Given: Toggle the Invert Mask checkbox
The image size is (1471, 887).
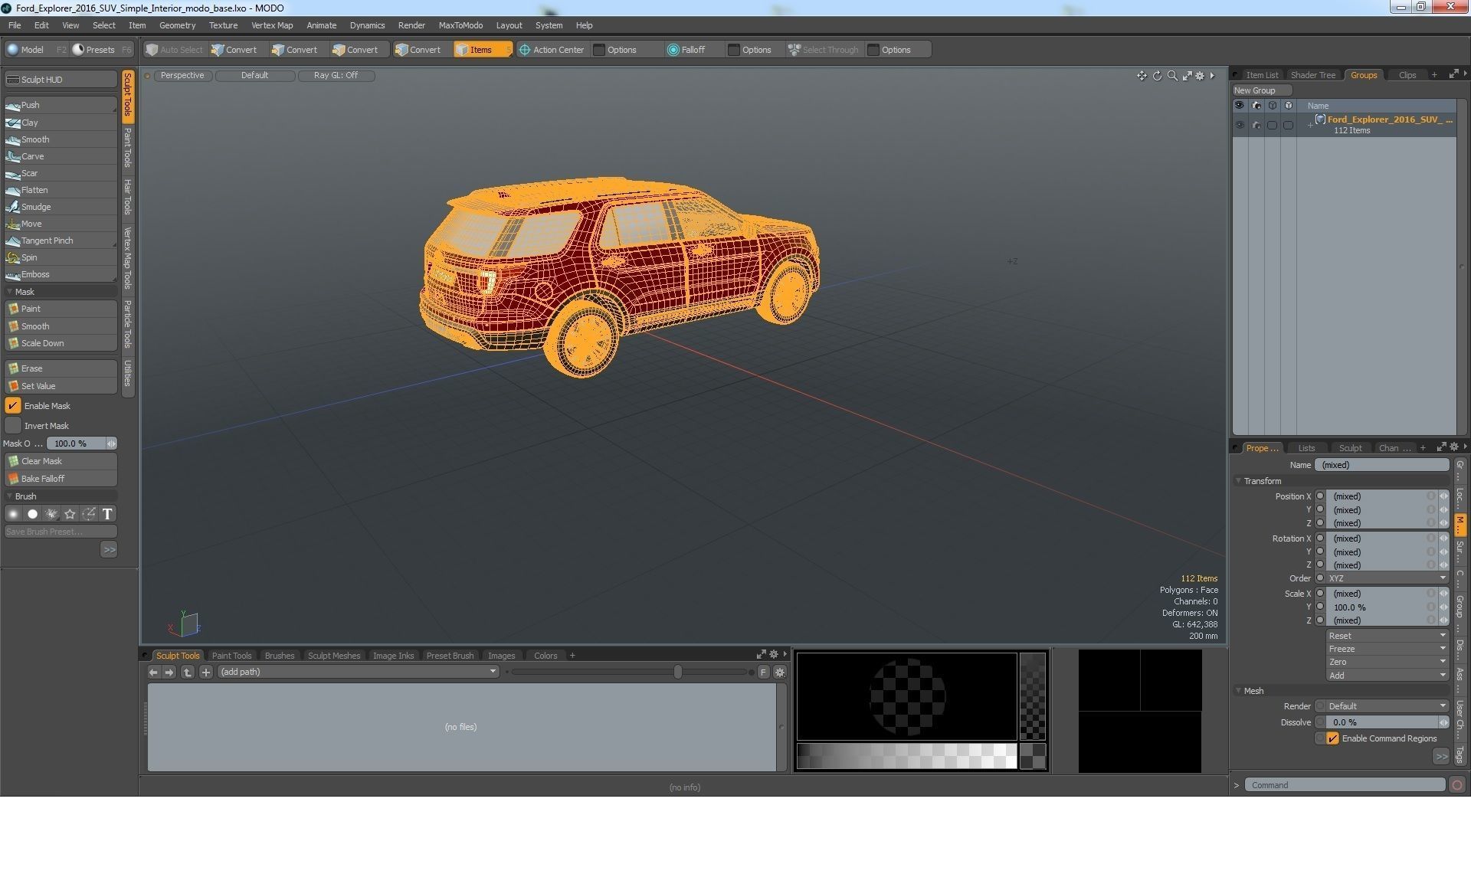Looking at the screenshot, I should coord(13,426).
